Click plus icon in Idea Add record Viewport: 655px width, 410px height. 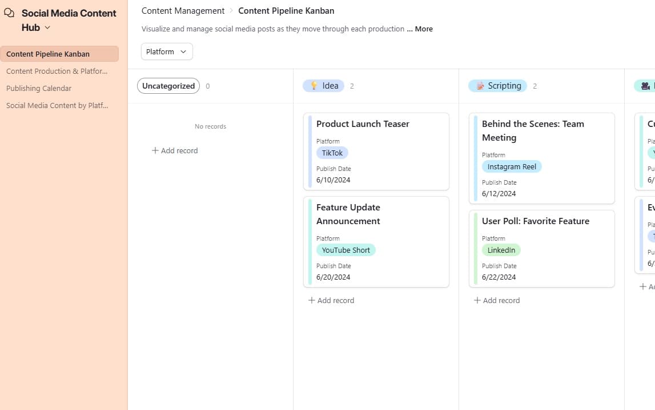click(312, 300)
